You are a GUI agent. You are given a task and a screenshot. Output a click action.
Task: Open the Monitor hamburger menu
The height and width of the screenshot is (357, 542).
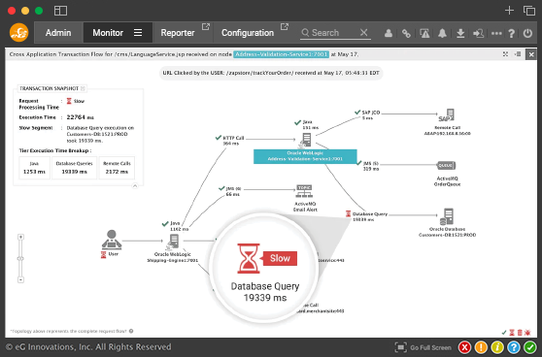[x=138, y=32]
